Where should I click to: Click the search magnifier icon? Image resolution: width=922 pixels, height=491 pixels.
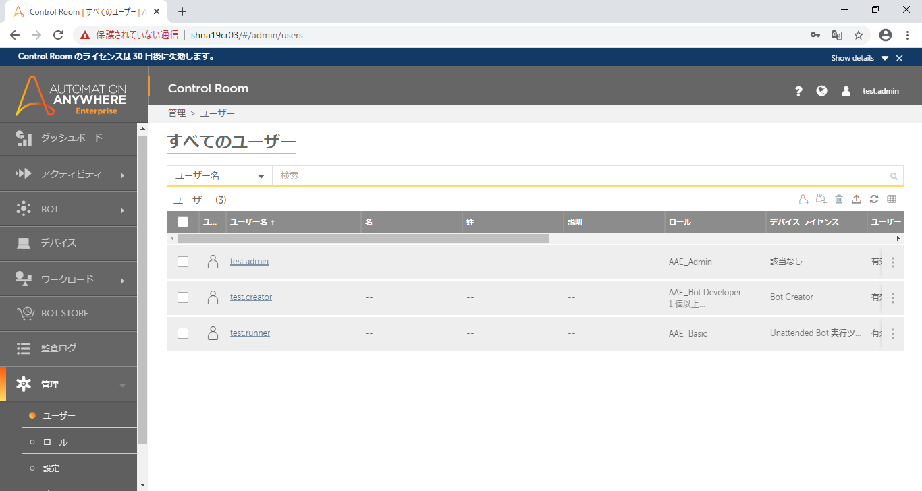[x=894, y=176]
